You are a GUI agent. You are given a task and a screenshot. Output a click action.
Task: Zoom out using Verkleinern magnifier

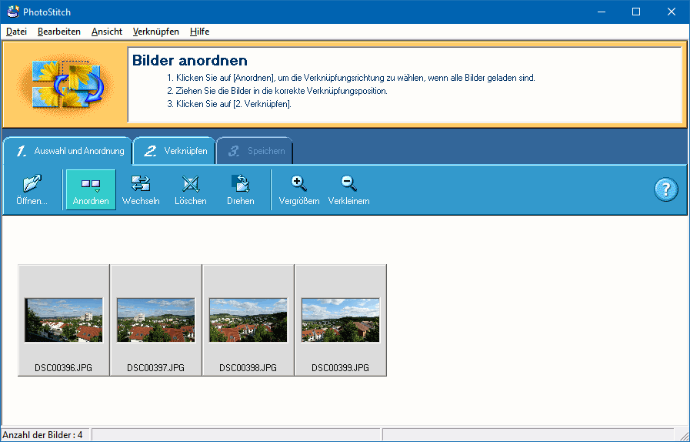[348, 189]
